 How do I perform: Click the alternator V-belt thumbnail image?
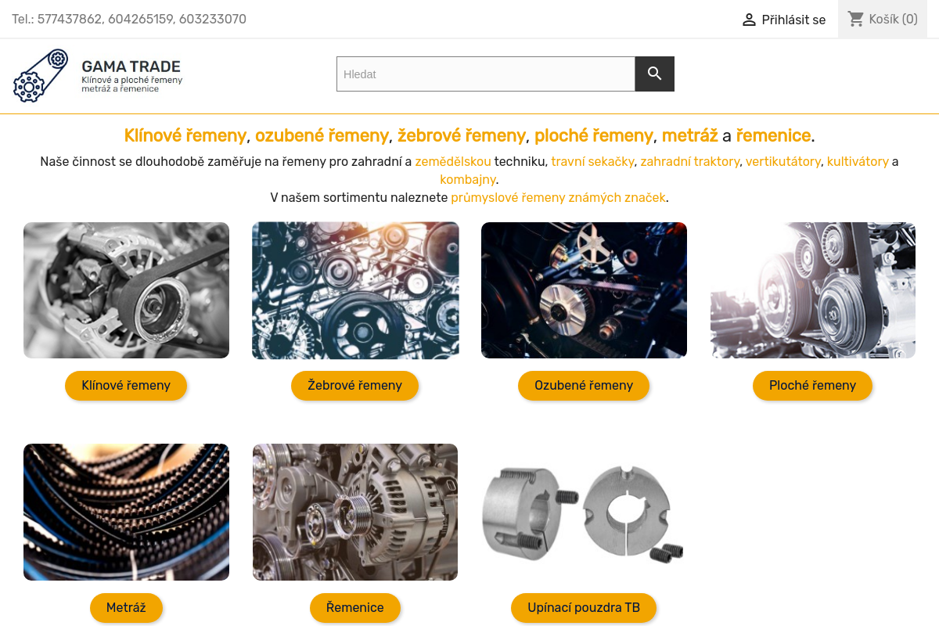click(x=126, y=290)
